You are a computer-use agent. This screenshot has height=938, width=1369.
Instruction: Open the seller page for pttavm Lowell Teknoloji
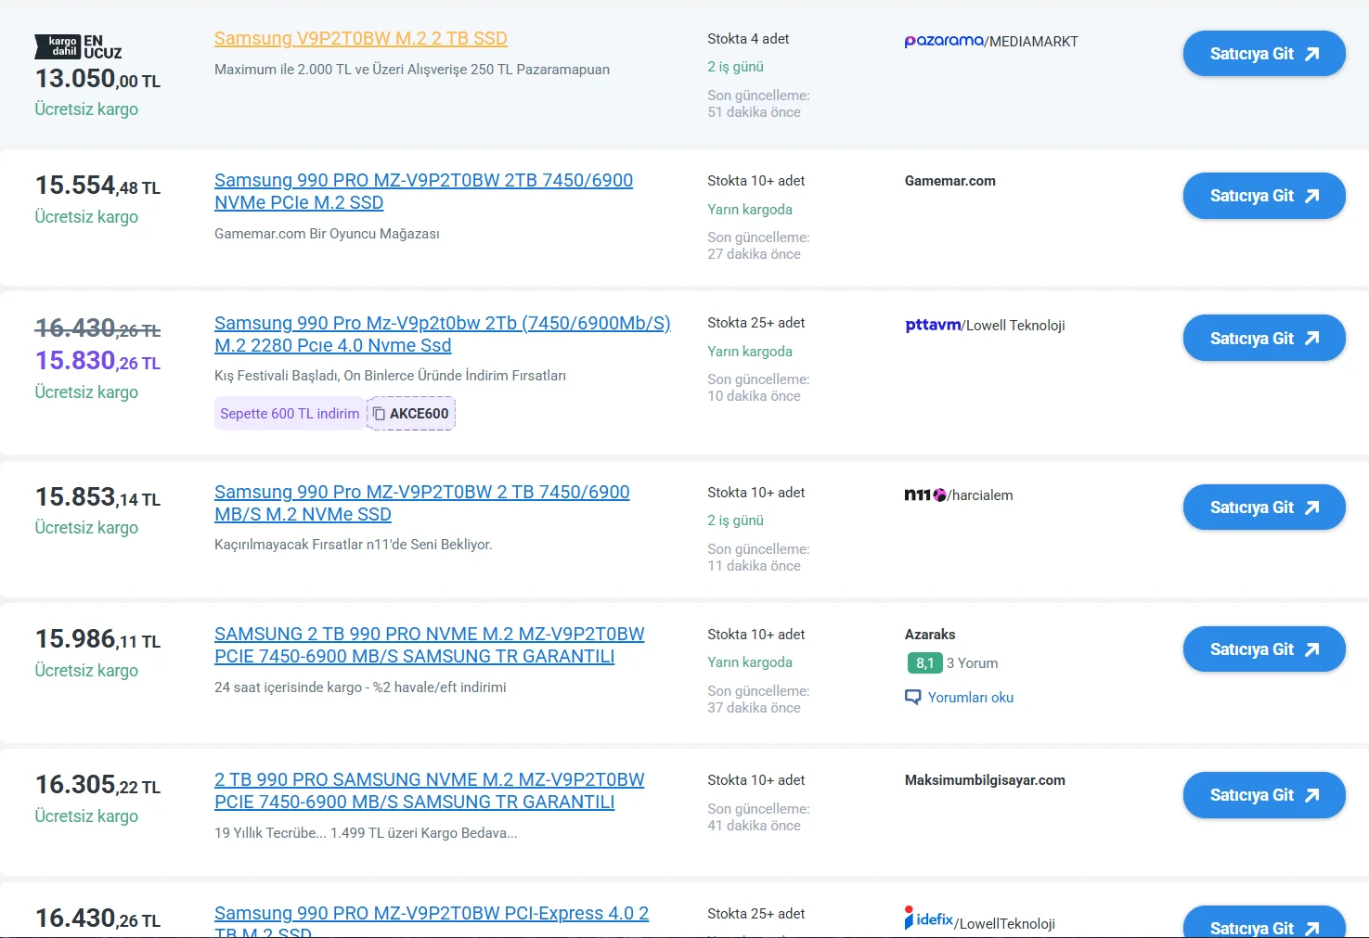1264,339
